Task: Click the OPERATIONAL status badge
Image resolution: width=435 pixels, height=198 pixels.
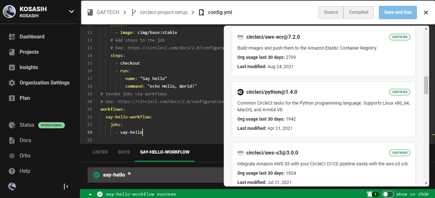Action: [x=51, y=125]
